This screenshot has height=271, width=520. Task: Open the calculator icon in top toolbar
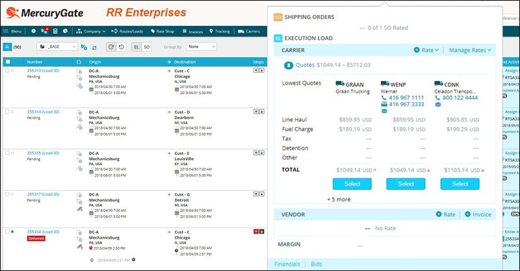point(55,30)
